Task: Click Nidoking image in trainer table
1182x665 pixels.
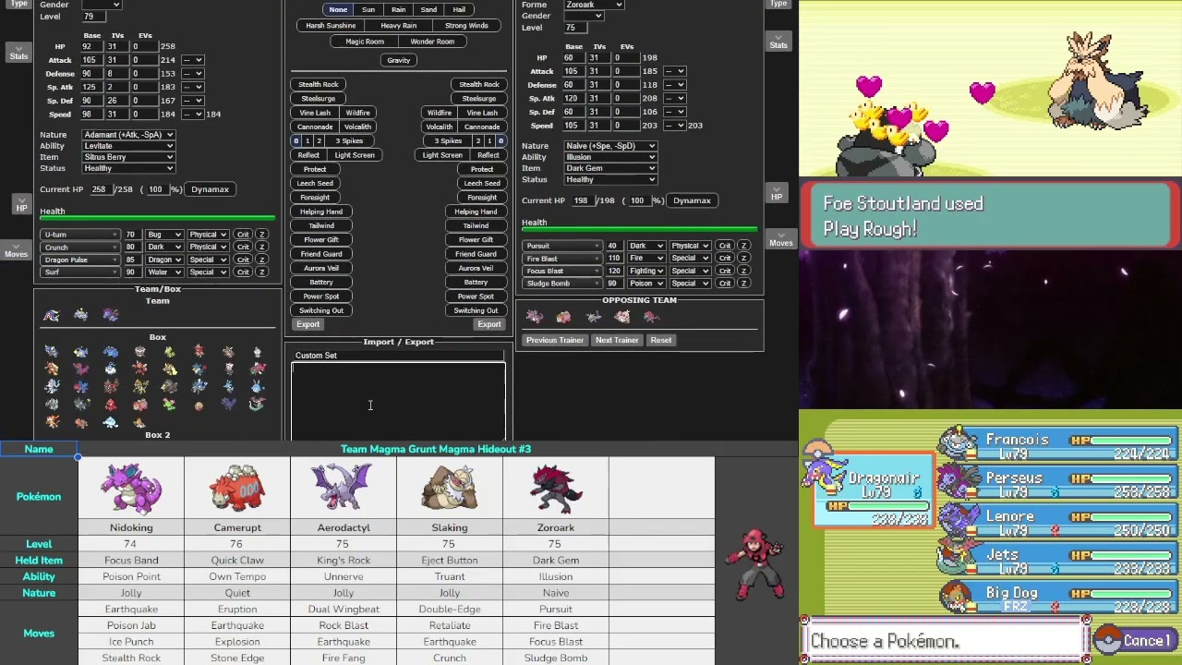Action: (131, 488)
